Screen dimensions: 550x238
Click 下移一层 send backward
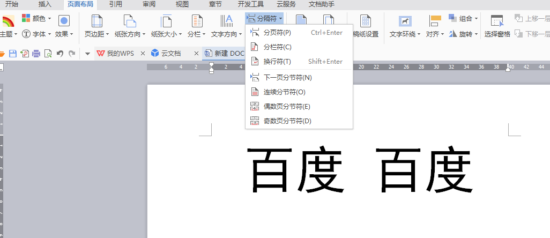coord(532,34)
